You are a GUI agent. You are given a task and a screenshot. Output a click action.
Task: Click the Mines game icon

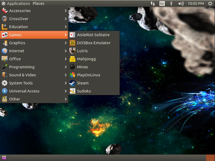coord(72,67)
